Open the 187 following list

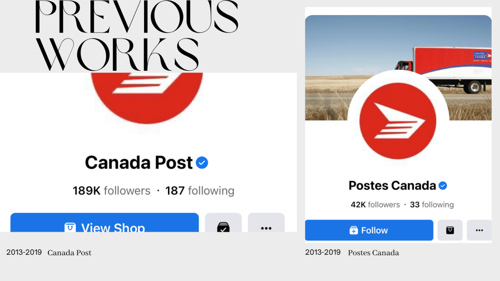tap(200, 190)
